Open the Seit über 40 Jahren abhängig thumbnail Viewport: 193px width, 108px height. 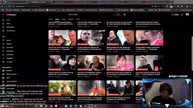(x=120, y=88)
